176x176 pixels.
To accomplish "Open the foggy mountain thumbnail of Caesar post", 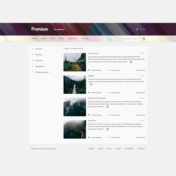I will pyautogui.click(x=75, y=107).
